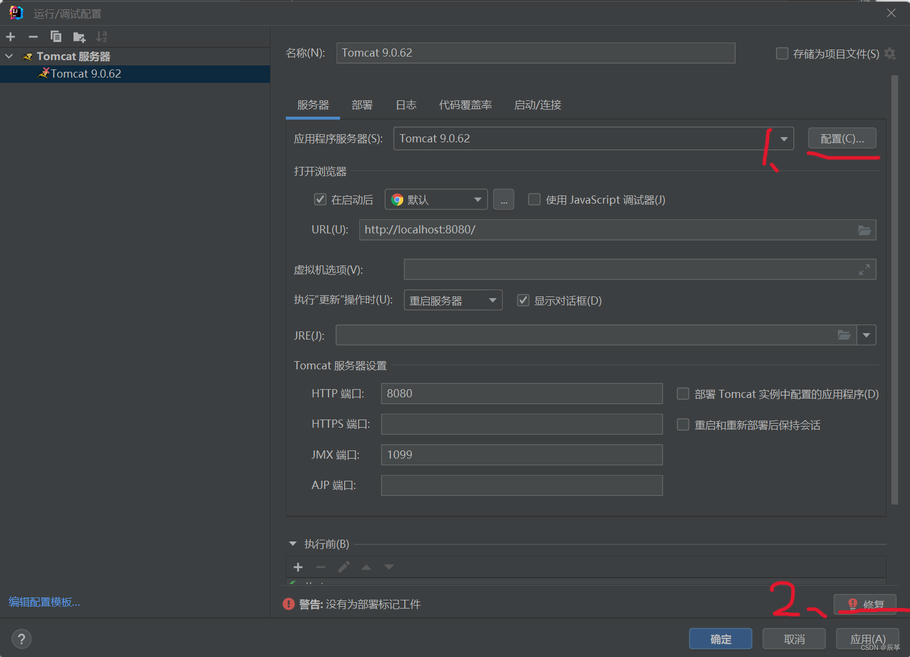The width and height of the screenshot is (910, 657).
Task: Select Tomcat 9.0.62 in configuration tree
Action: pyautogui.click(x=135, y=74)
